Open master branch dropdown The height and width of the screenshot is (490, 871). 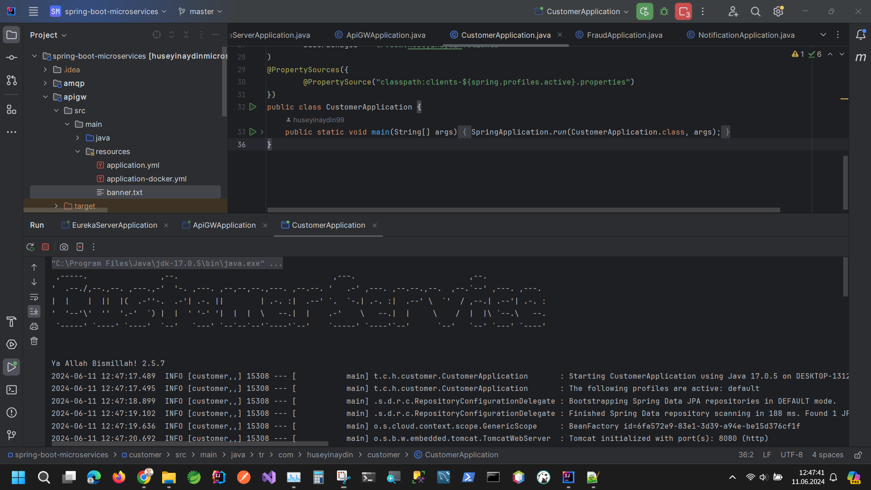coord(200,11)
